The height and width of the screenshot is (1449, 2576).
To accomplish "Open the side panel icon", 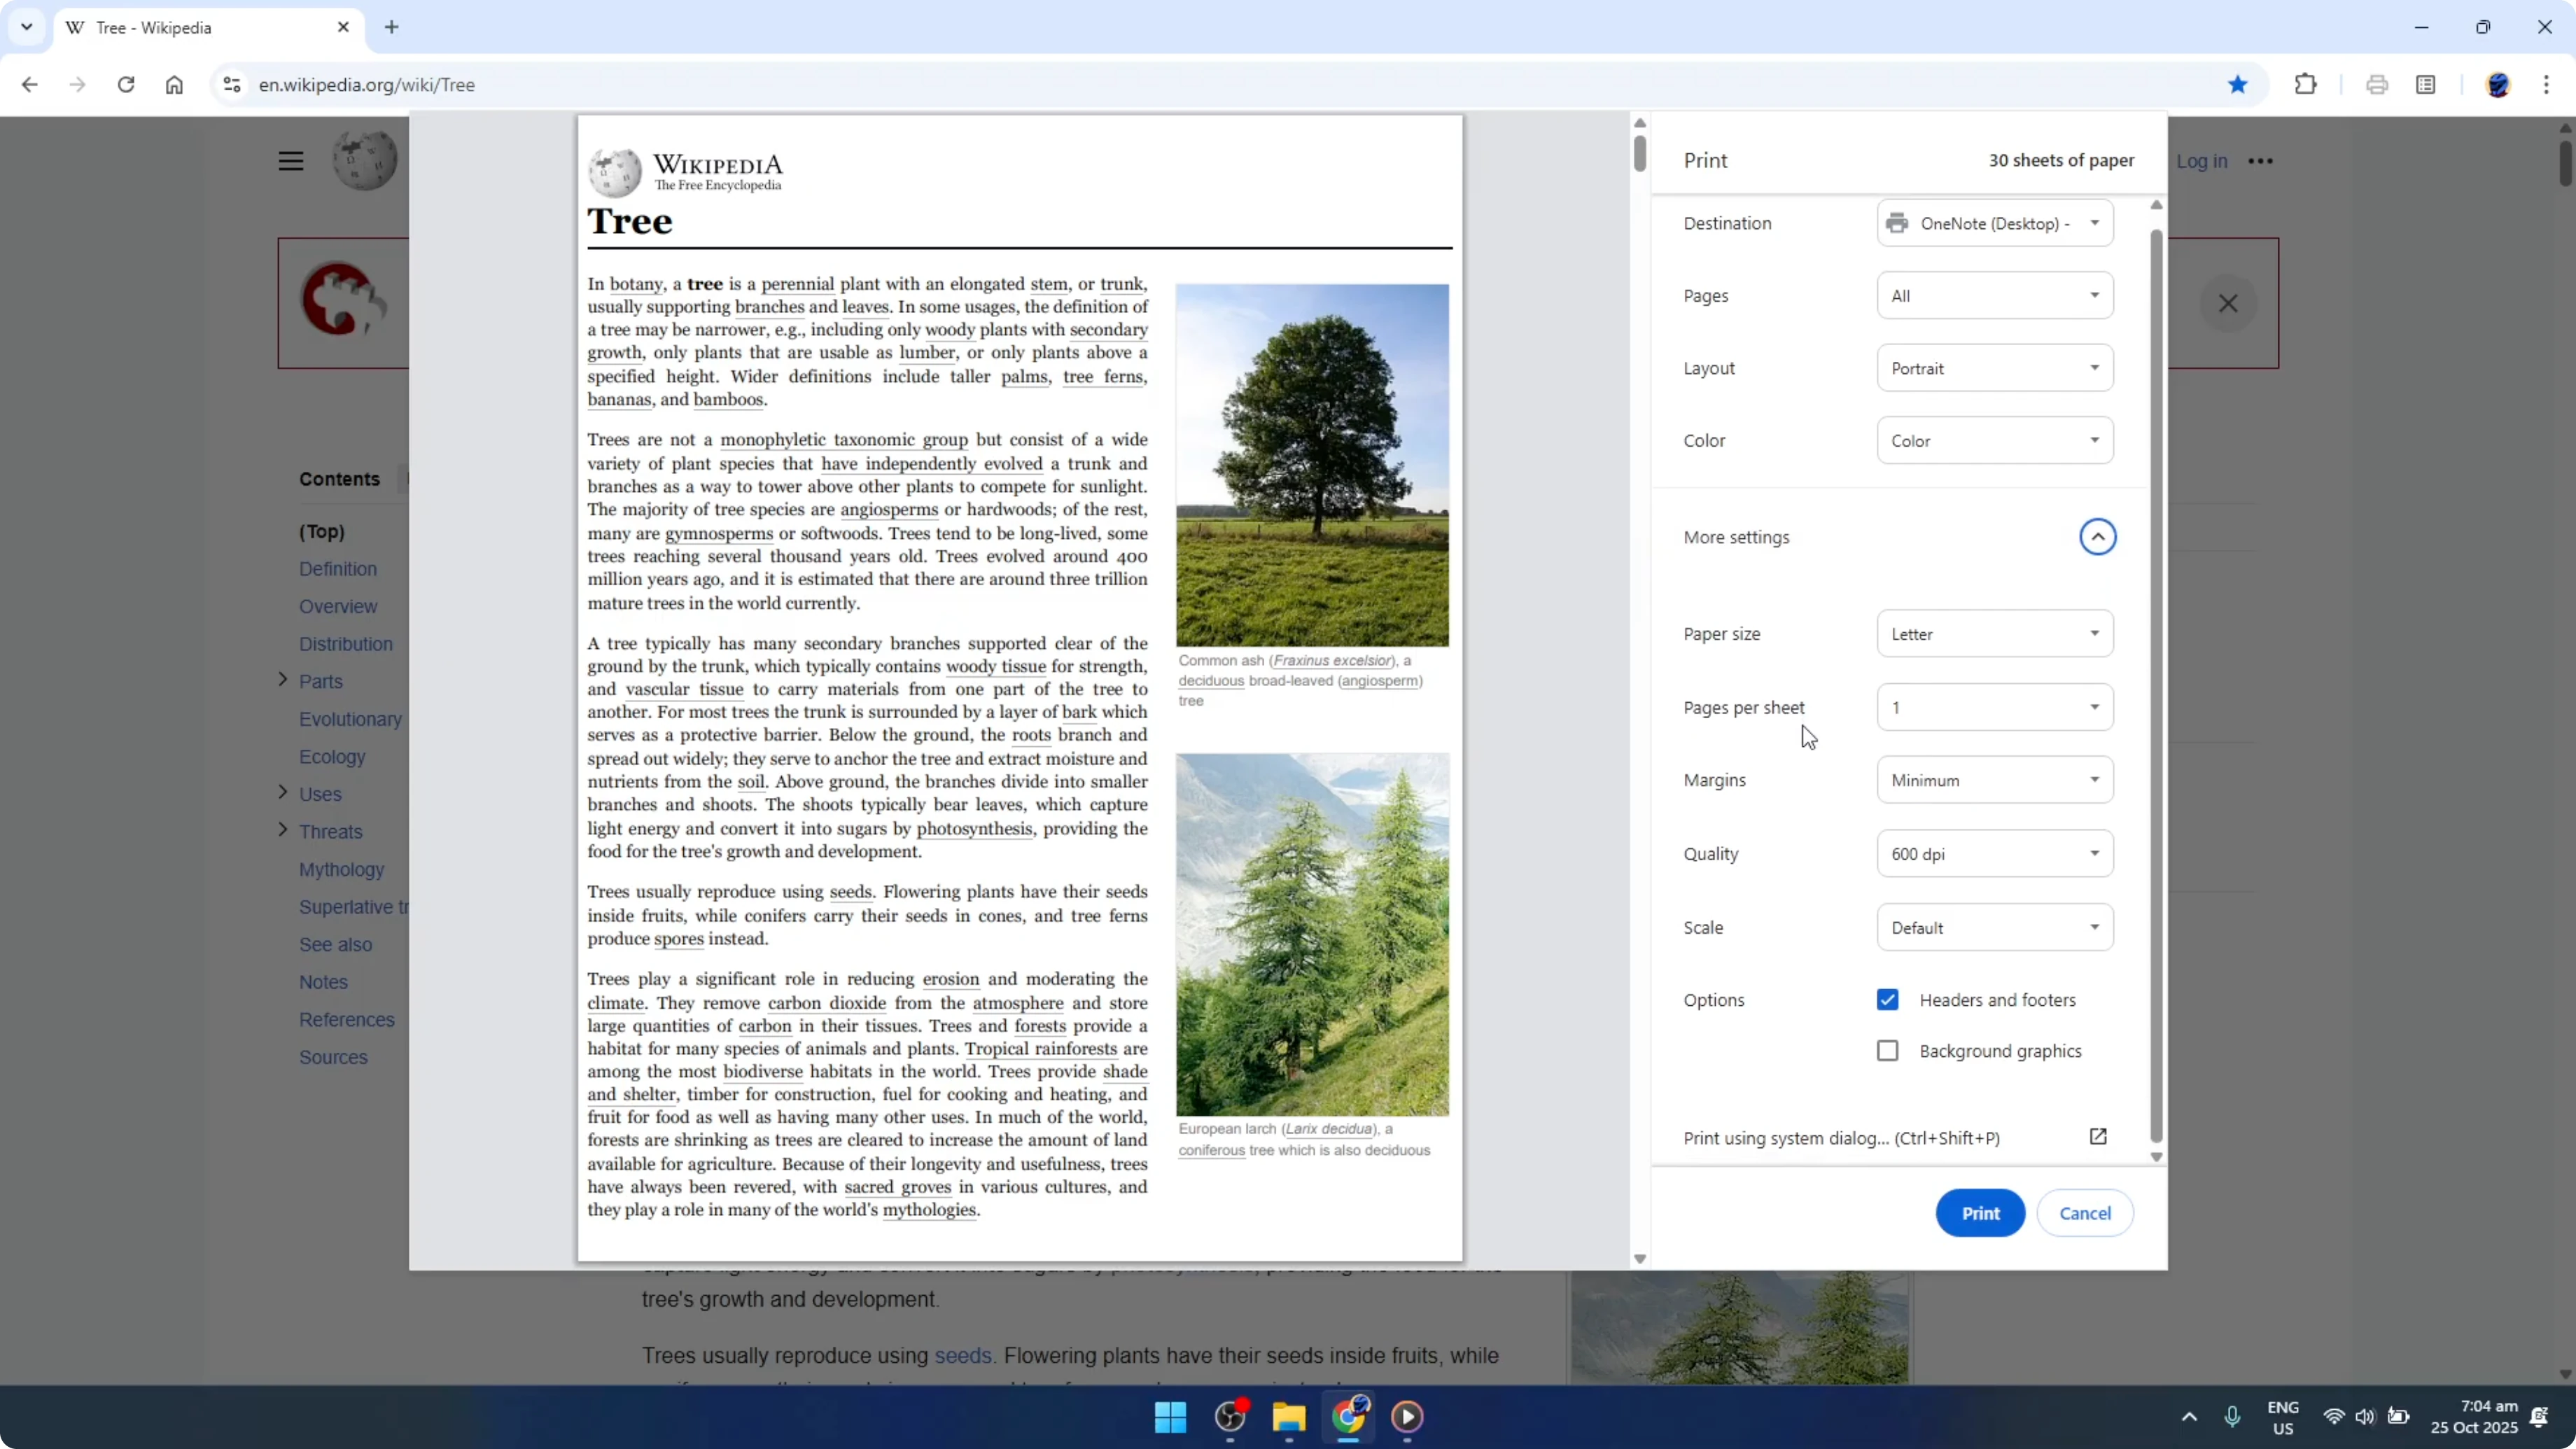I will pos(2426,85).
